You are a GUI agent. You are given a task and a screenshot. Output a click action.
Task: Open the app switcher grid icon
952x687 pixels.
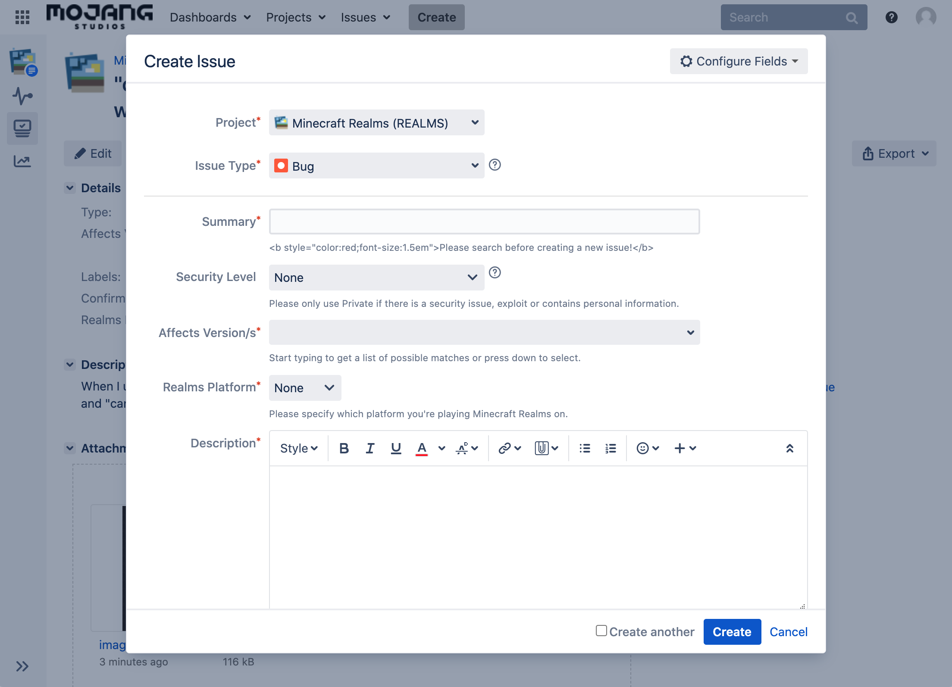(x=22, y=17)
